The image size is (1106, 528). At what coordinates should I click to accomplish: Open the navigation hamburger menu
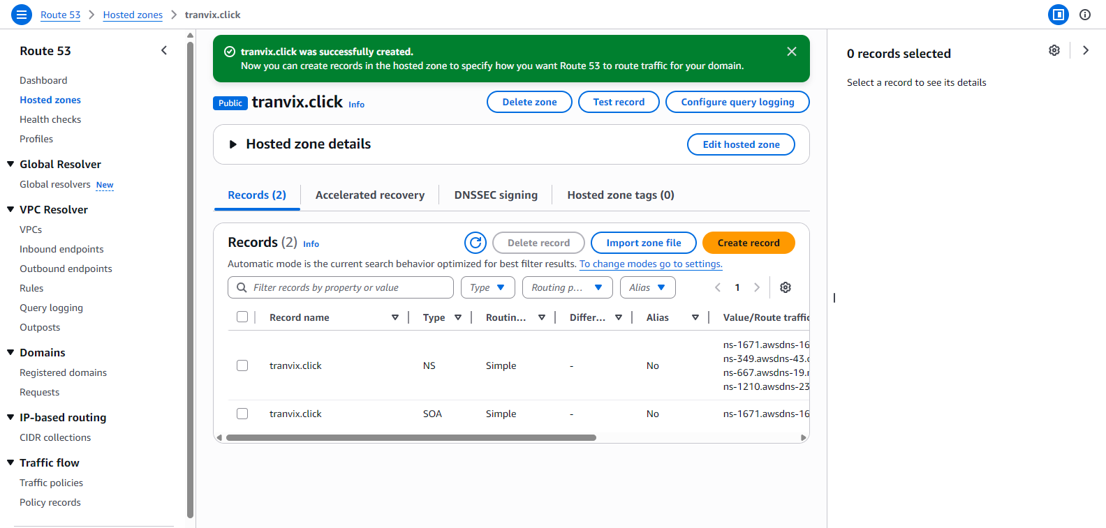click(22, 15)
